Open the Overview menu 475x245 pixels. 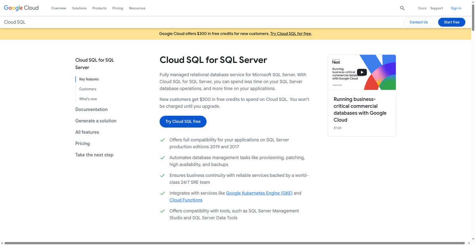pyautogui.click(x=59, y=8)
